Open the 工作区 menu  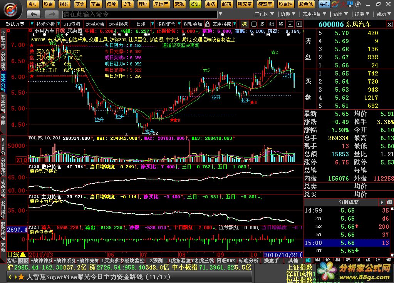tap(264, 14)
